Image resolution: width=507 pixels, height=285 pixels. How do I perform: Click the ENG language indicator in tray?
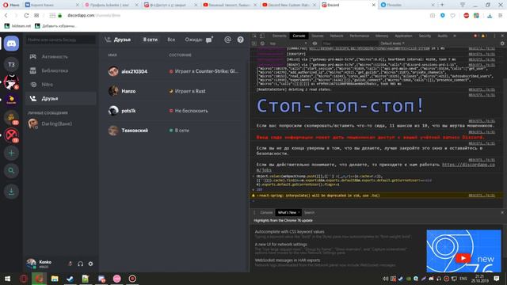pos(463,279)
